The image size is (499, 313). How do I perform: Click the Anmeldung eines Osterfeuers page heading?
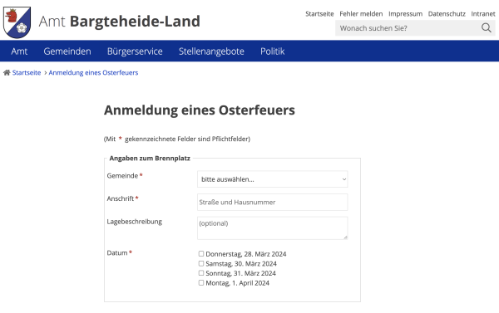[200, 110]
